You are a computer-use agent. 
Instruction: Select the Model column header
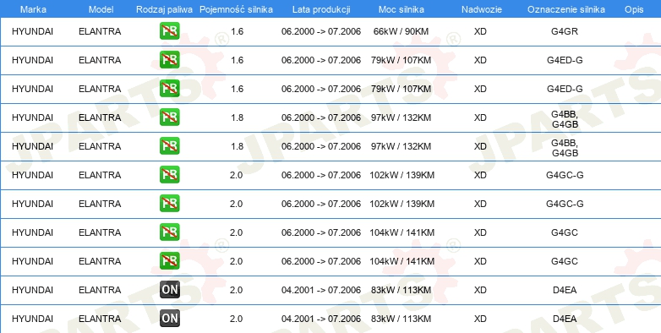(x=101, y=9)
